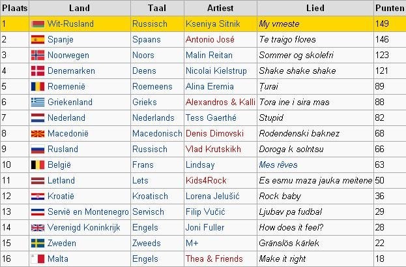Click the Macedonia flag icon

click(x=38, y=134)
